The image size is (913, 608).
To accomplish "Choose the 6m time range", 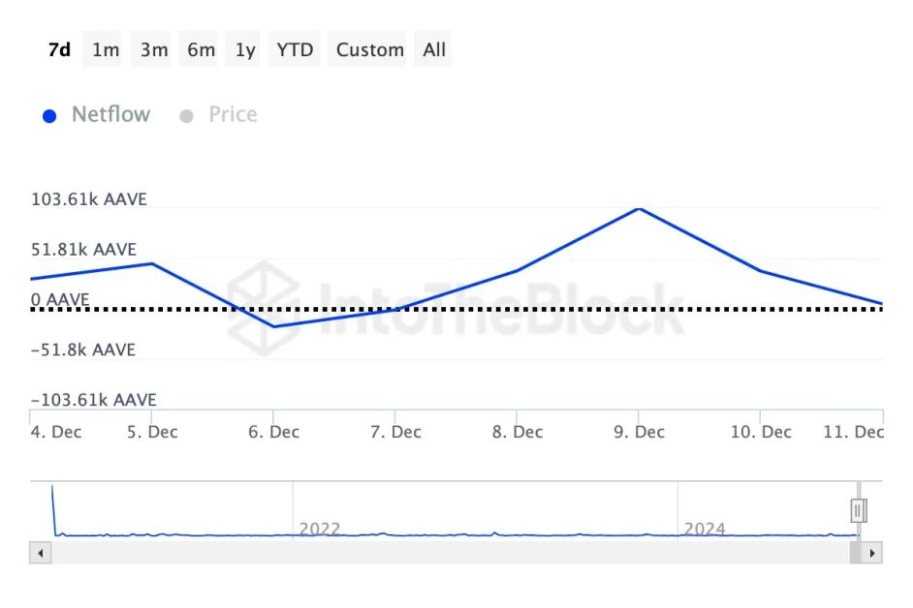I will (201, 49).
